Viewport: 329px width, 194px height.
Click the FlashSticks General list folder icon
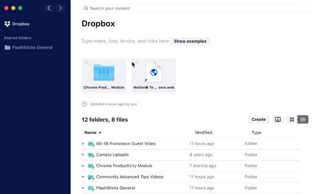(91, 188)
